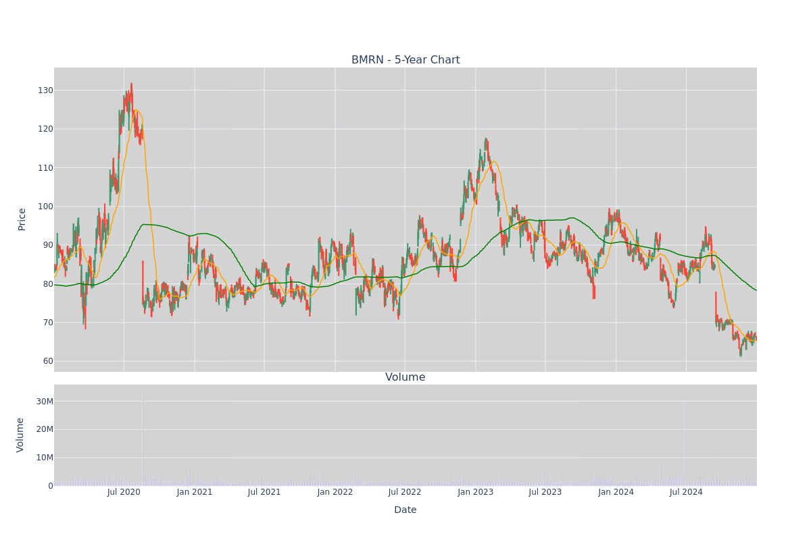
Task: Click the 80 price tick label
Action: click(x=47, y=284)
